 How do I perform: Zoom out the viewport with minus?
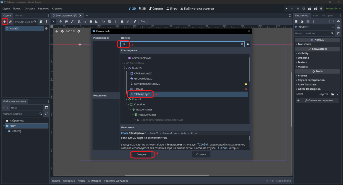click(62, 31)
